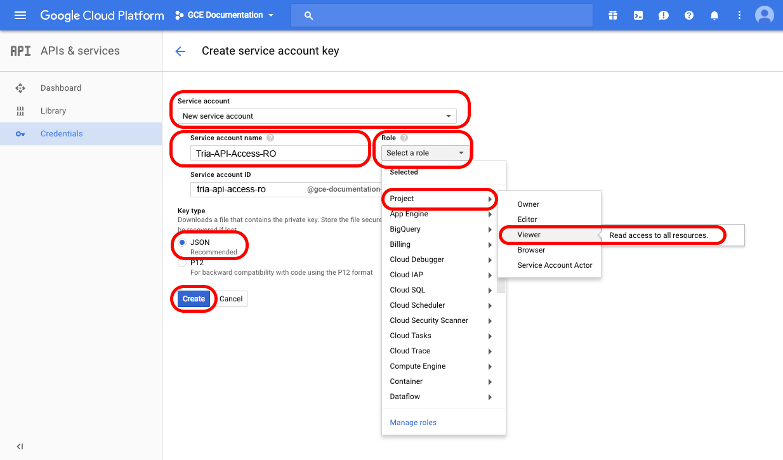Click the Credentials key icon

20,134
